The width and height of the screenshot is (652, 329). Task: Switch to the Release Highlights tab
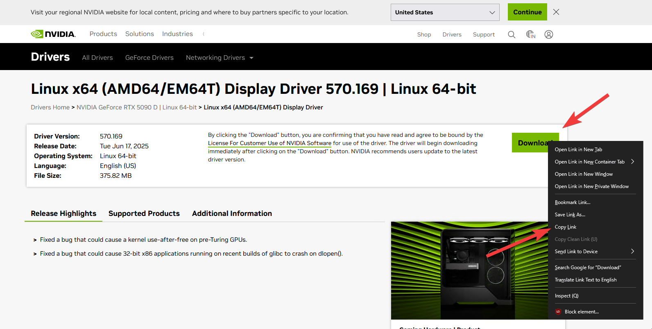[x=63, y=213]
